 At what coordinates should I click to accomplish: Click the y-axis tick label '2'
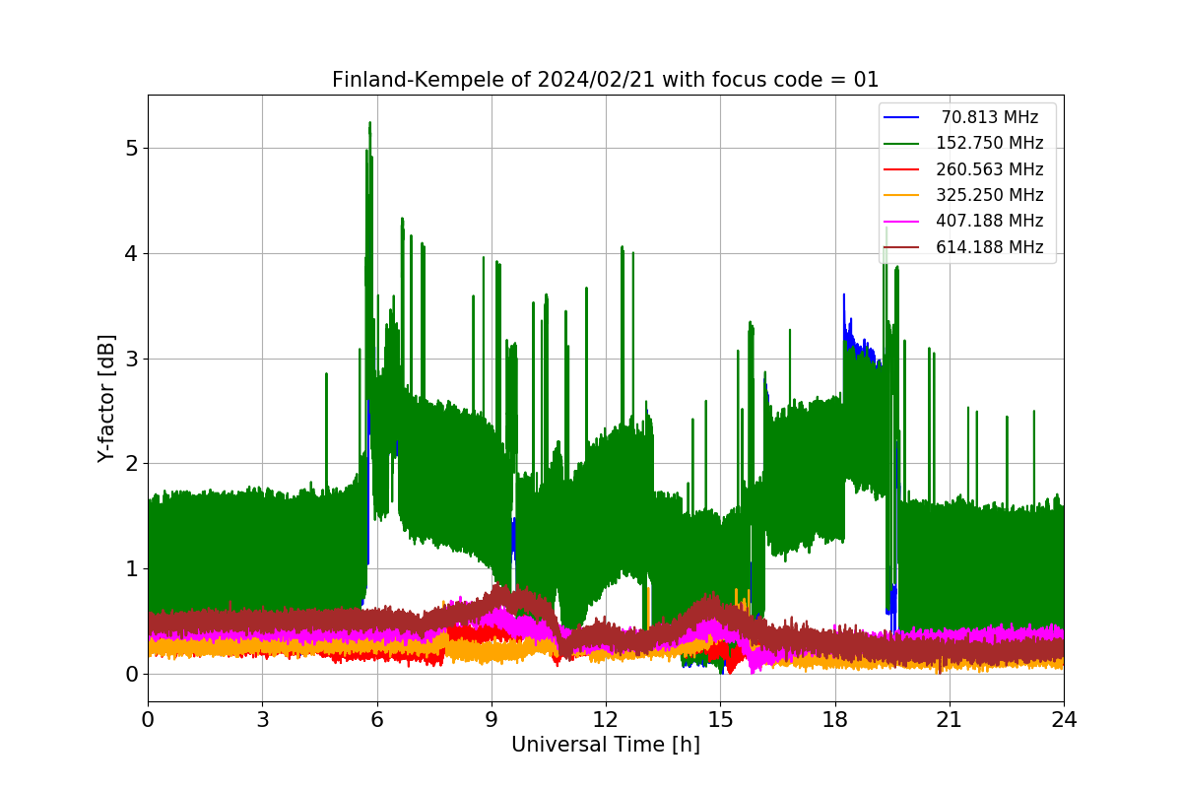click(x=131, y=464)
